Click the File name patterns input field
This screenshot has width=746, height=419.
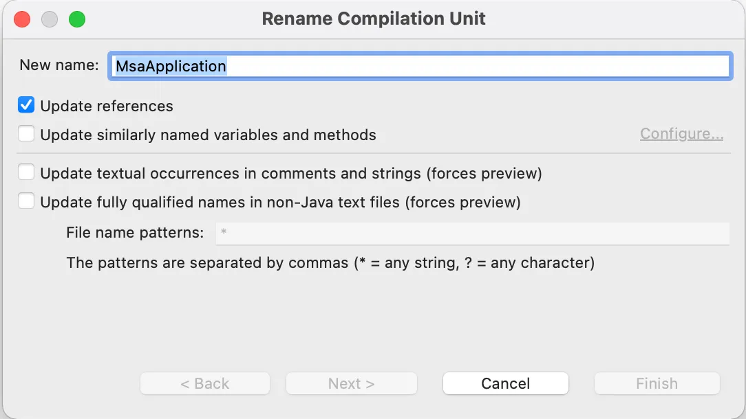pos(472,233)
